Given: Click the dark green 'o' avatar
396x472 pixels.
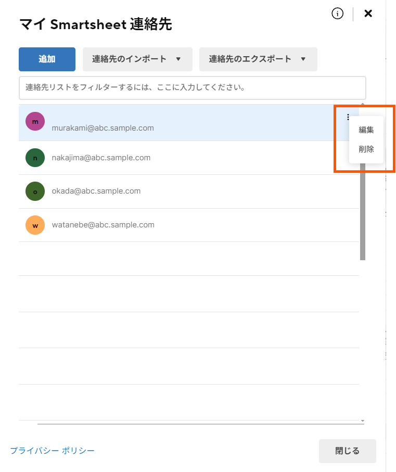Looking at the screenshot, I should [x=35, y=191].
